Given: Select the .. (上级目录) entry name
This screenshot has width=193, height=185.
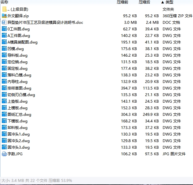Looking at the screenshot, I should coord(18,9).
